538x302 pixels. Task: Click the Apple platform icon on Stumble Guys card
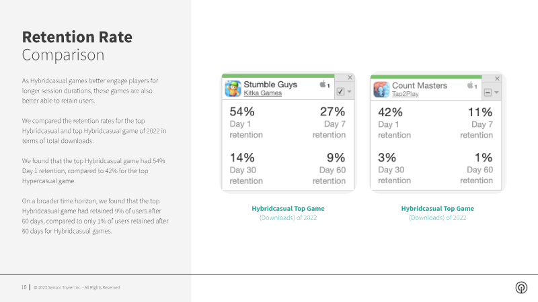click(324, 85)
